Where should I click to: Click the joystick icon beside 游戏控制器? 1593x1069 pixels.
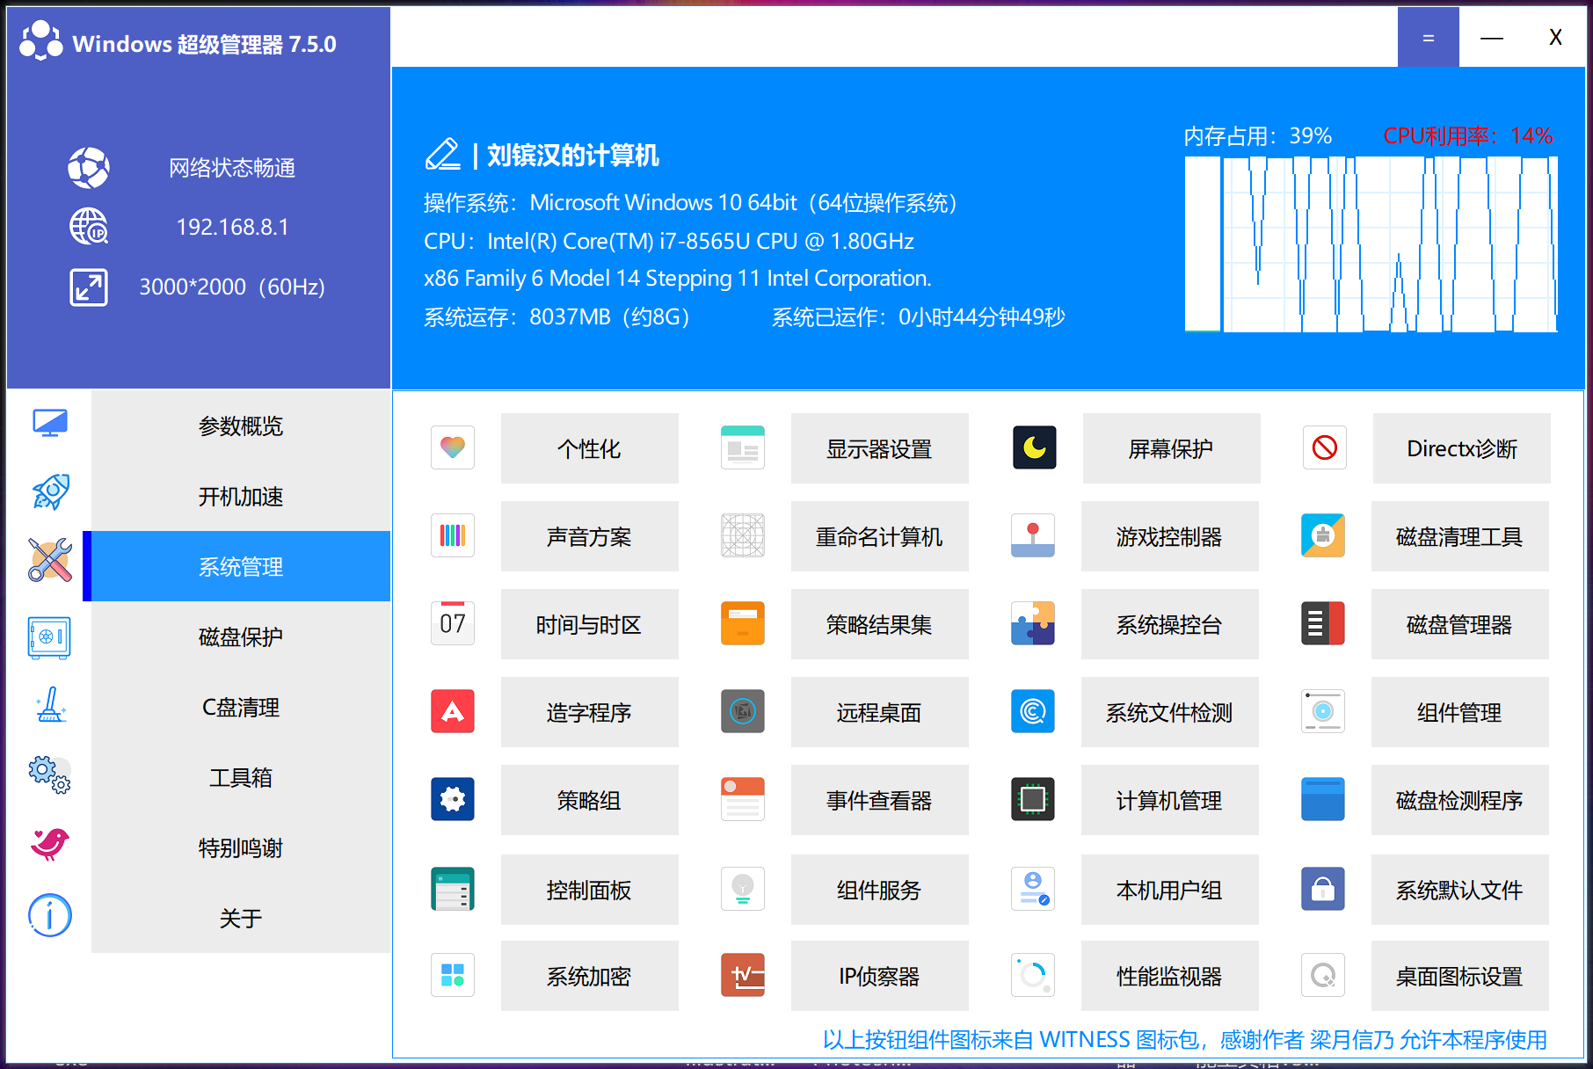1033,535
